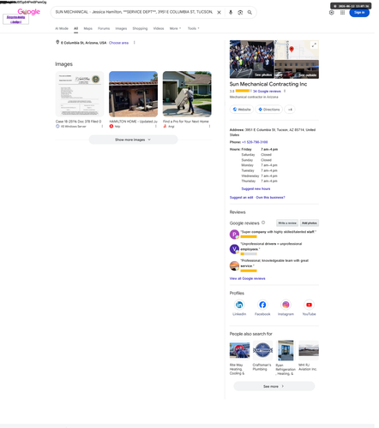Open review "Unprofessional drivers + unprofessional employees"
379x428 pixels.
271,247
